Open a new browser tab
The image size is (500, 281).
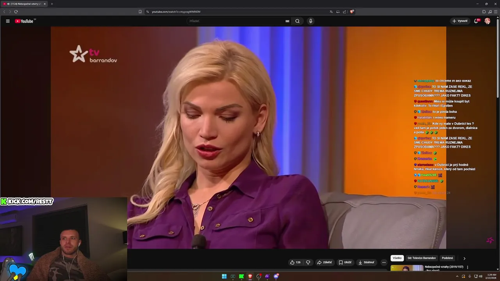tap(52, 4)
